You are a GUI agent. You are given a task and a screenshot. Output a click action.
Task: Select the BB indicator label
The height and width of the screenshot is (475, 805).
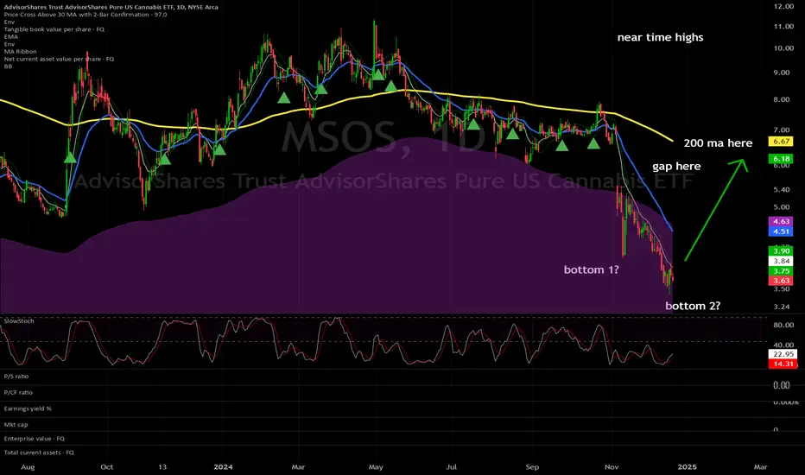[x=8, y=66]
